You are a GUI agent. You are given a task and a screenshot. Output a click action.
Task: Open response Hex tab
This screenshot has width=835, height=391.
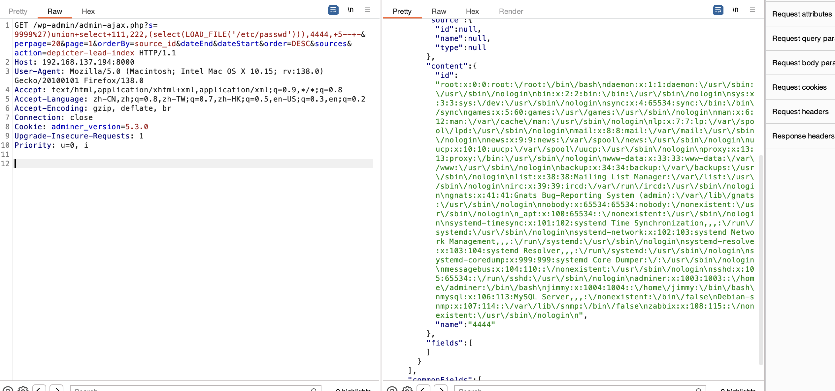coord(472,12)
